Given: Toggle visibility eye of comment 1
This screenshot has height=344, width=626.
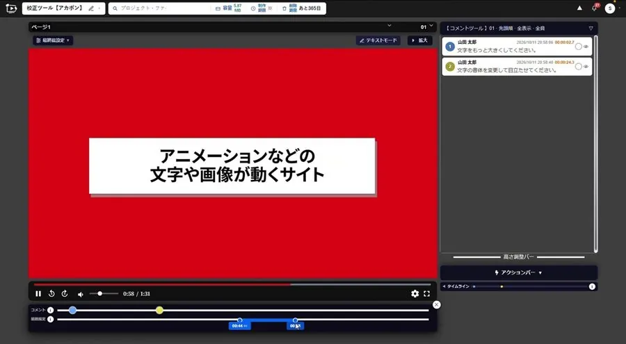Looking at the screenshot, I should (x=586, y=47).
